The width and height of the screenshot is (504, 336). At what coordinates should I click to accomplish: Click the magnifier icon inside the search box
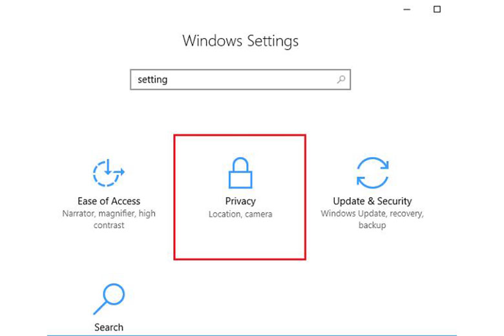(341, 79)
